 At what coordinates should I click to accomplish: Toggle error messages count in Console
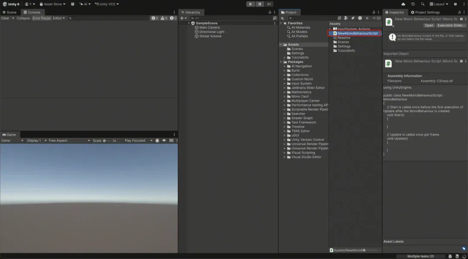[173, 18]
